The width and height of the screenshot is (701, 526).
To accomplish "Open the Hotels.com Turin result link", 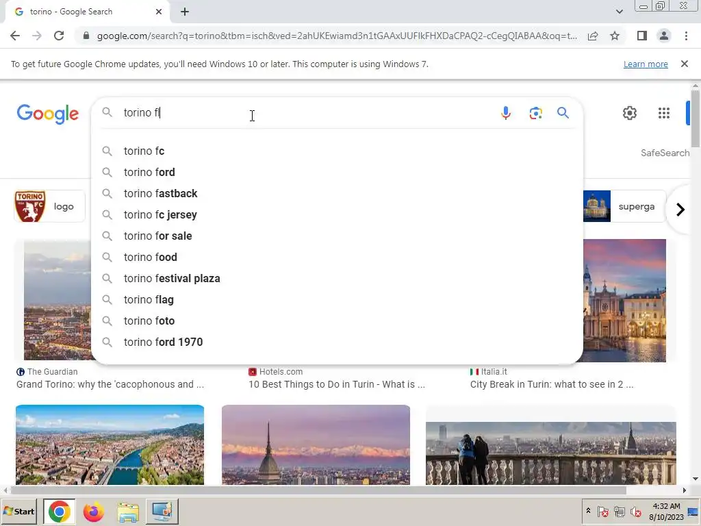I will (x=337, y=384).
